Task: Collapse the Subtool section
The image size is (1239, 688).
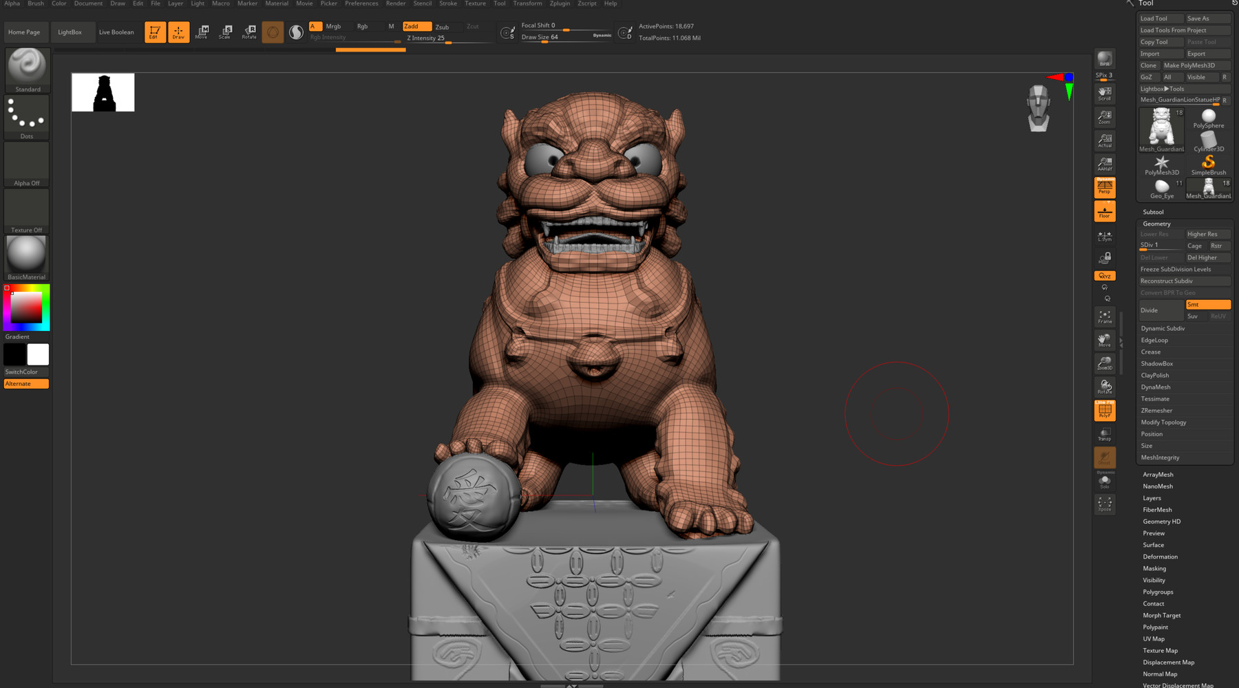Action: pos(1153,211)
